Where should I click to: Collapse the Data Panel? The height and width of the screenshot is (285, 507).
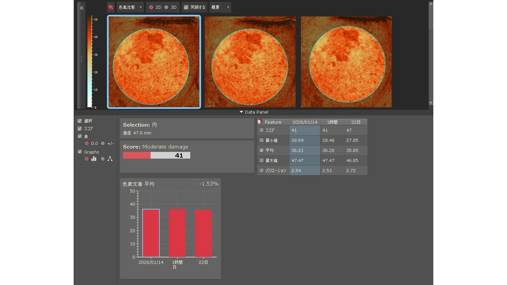[x=253, y=112]
